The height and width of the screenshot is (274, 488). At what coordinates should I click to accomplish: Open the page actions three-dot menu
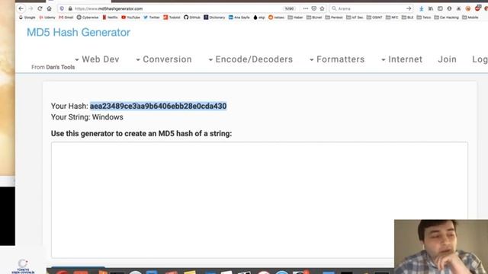coord(306,8)
